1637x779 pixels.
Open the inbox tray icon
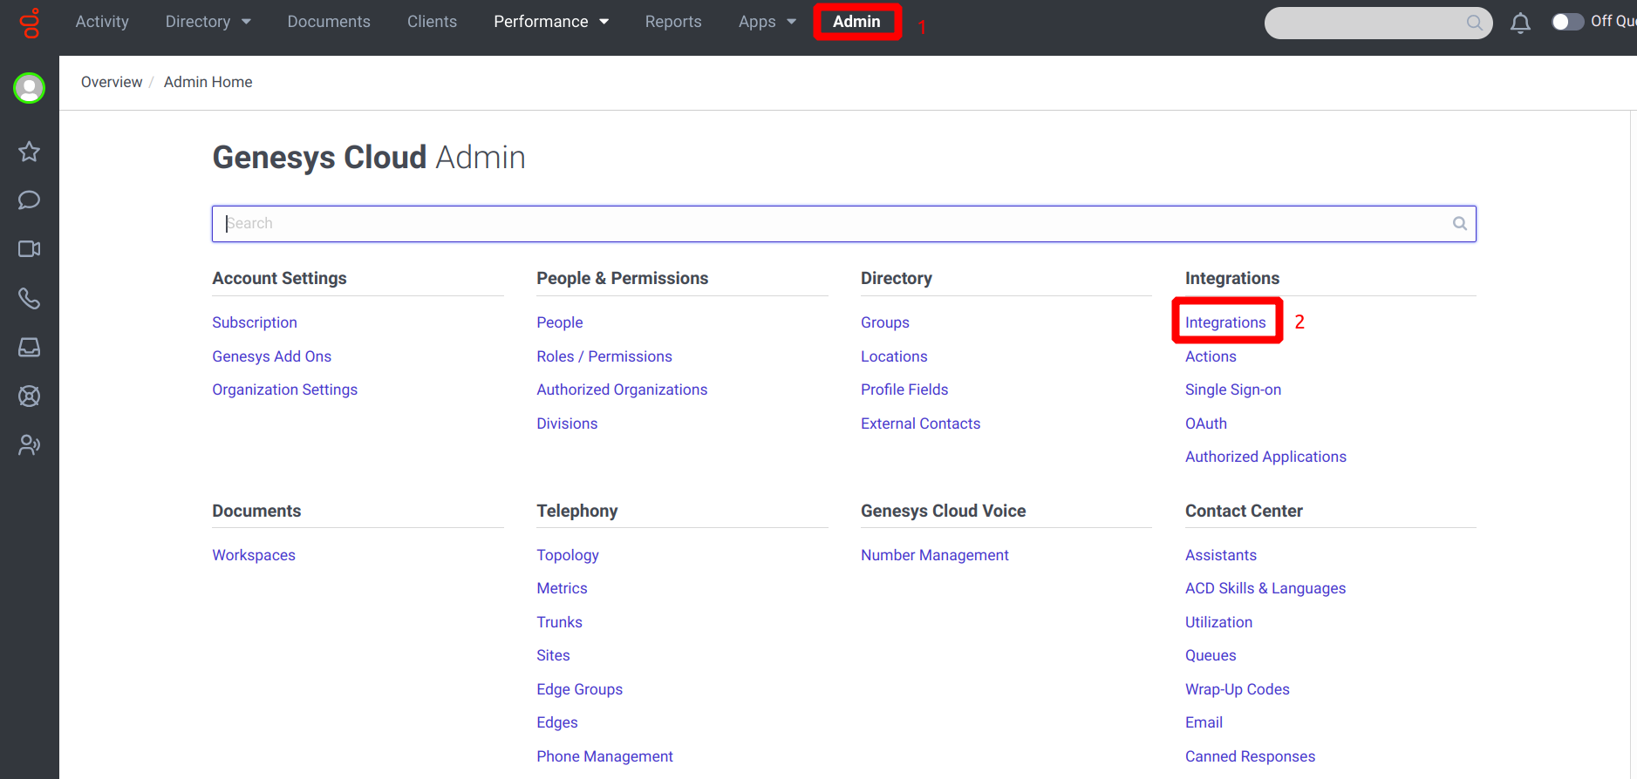coord(30,348)
